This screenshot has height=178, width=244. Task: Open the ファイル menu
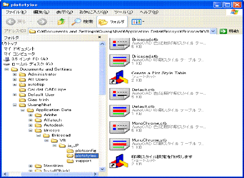pos(16,12)
